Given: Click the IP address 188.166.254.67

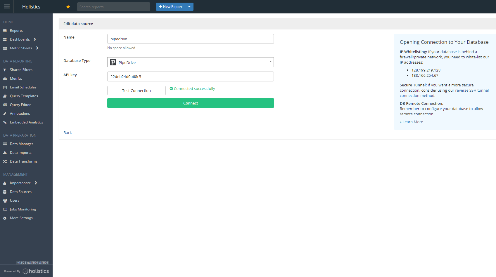Looking at the screenshot, I should pos(425,75).
